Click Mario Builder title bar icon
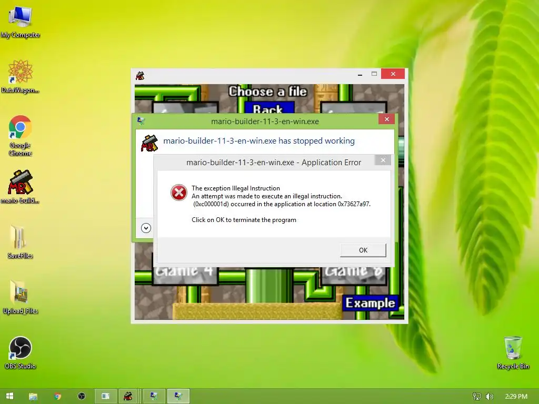 point(140,76)
